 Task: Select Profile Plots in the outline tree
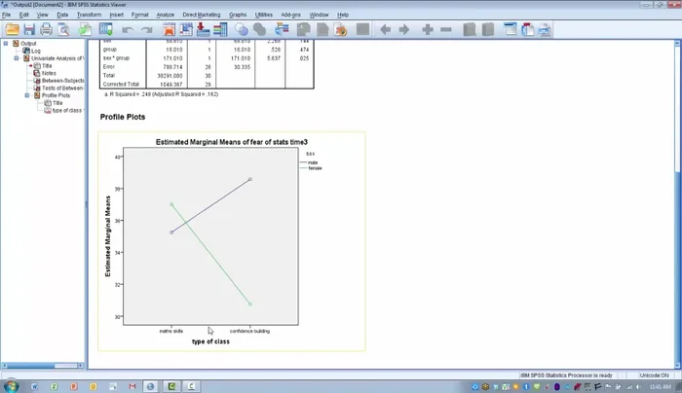click(56, 95)
